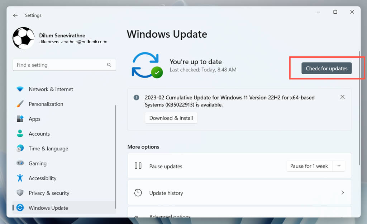Image resolution: width=367 pixels, height=224 pixels.
Task: Click the Accessibility figure icon
Action: 20,178
